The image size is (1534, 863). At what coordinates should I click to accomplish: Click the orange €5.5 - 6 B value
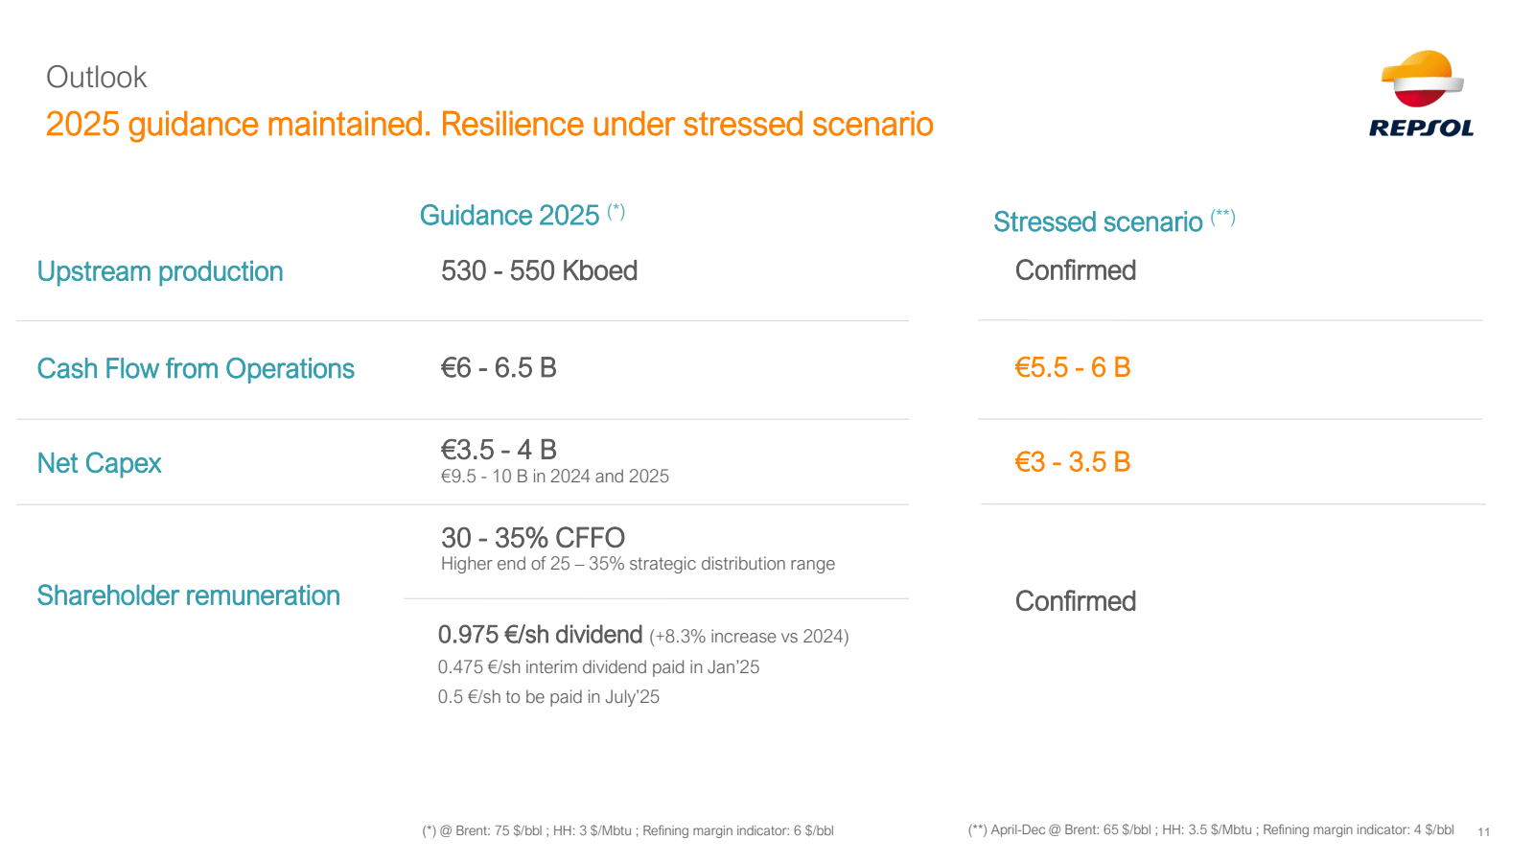pyautogui.click(x=1073, y=367)
